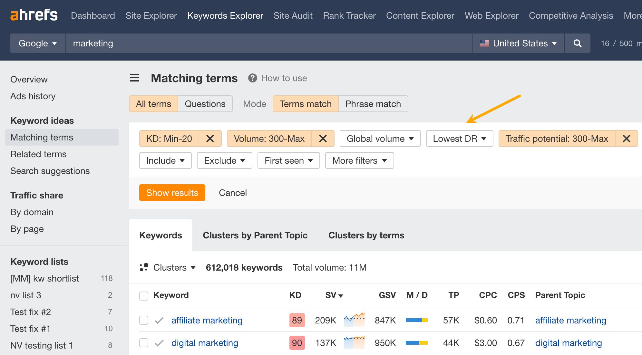Check the checkbox next to affiliate marketing
The width and height of the screenshot is (642, 355).
tap(143, 320)
